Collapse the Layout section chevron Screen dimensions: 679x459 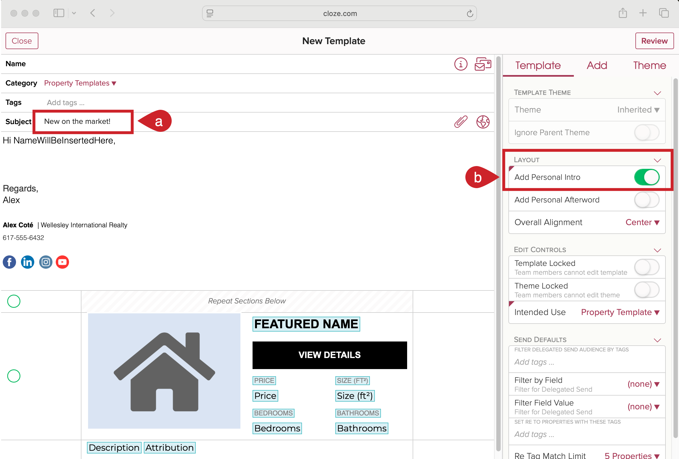click(657, 160)
